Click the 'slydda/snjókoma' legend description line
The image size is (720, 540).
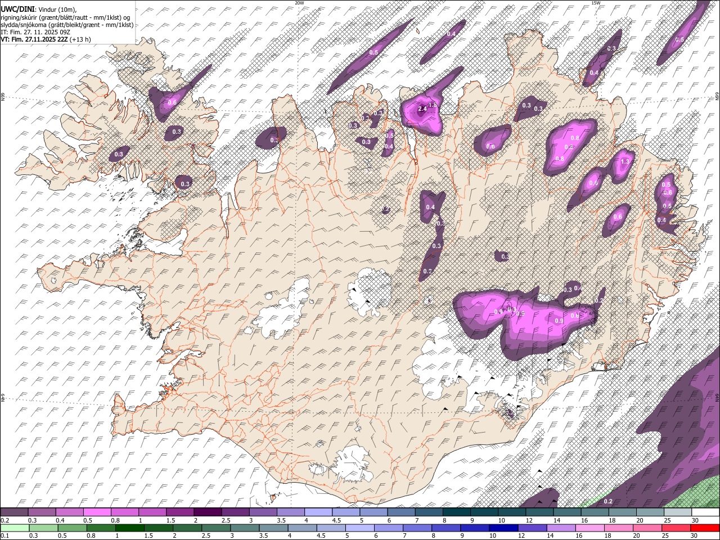[x=67, y=25]
